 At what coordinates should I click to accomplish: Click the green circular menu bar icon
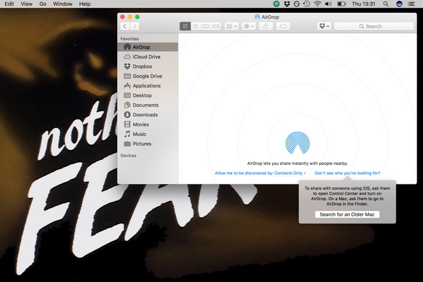[276, 4]
